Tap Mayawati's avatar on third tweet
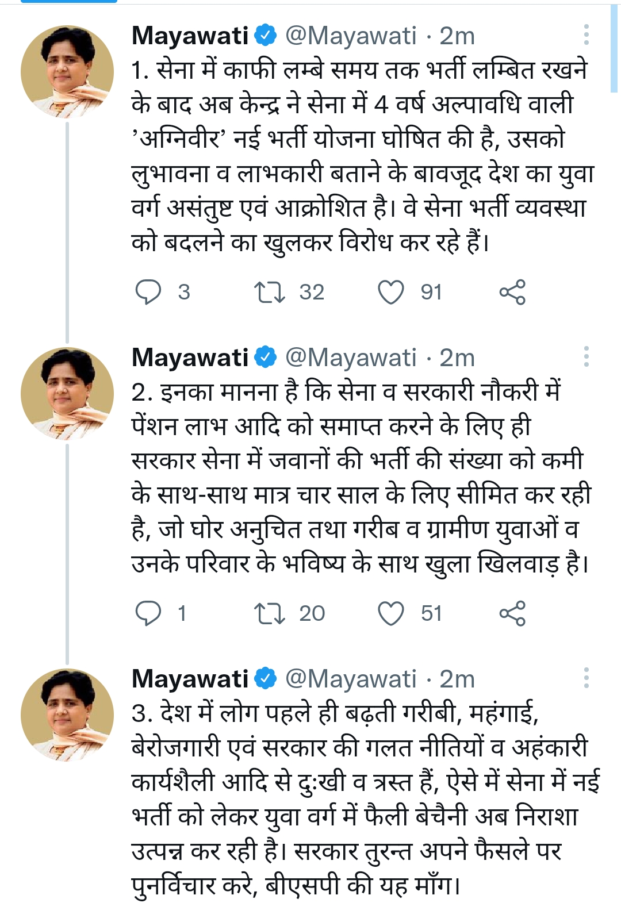This screenshot has height=922, width=621. point(67,715)
